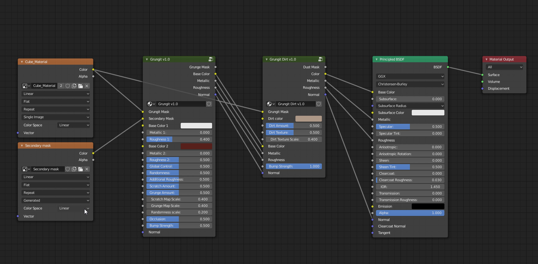Click the Cube_Material Color output socket
The height and width of the screenshot is (264, 538).
pos(93,69)
